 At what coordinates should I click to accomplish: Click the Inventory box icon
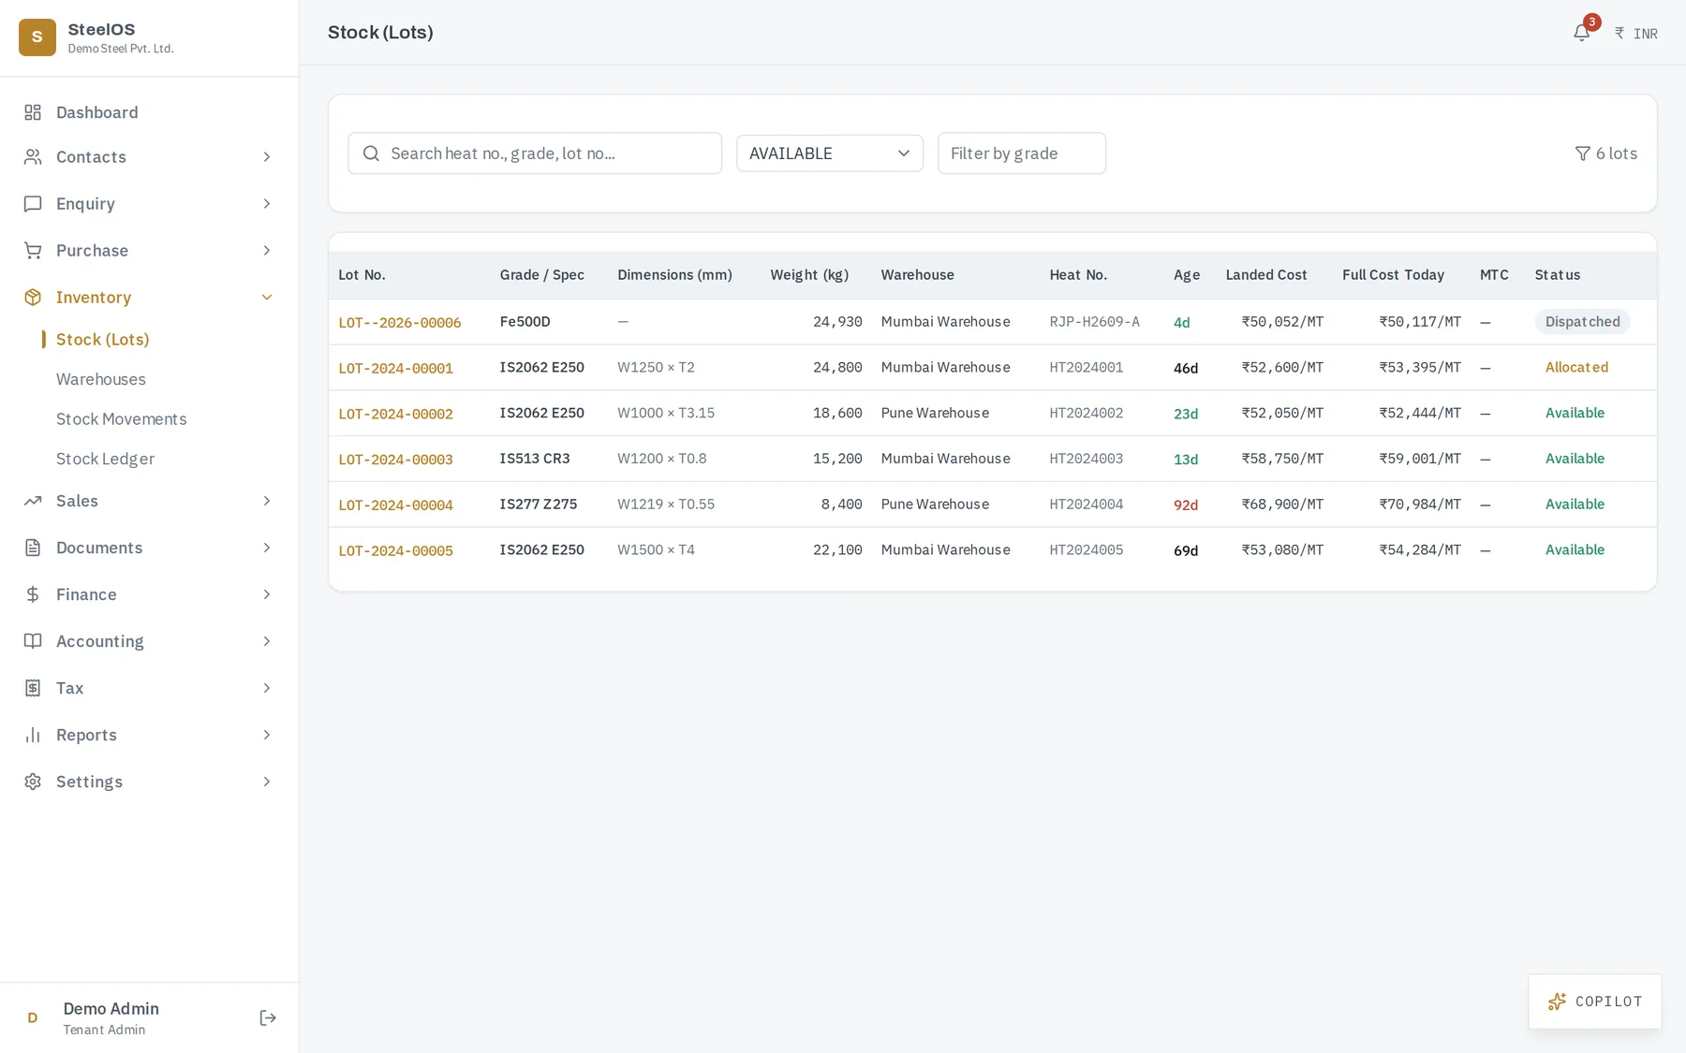click(x=33, y=297)
